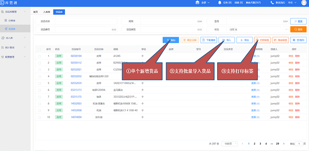Toggle the select-all checkbox in table header
The width and height of the screenshot is (309, 151).
click(x=40, y=49)
